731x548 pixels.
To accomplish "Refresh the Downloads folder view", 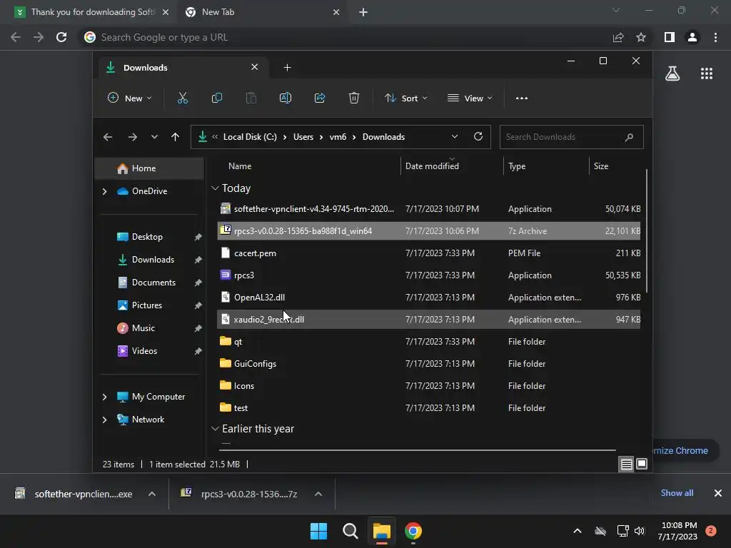I will coord(478,136).
